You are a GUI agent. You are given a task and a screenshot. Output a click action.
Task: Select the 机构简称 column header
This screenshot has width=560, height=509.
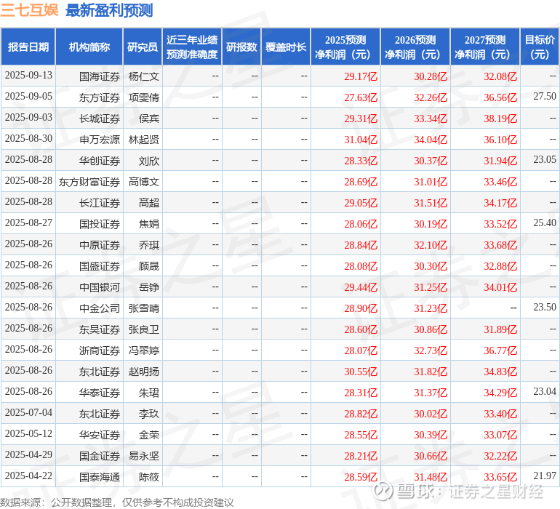pos(89,47)
